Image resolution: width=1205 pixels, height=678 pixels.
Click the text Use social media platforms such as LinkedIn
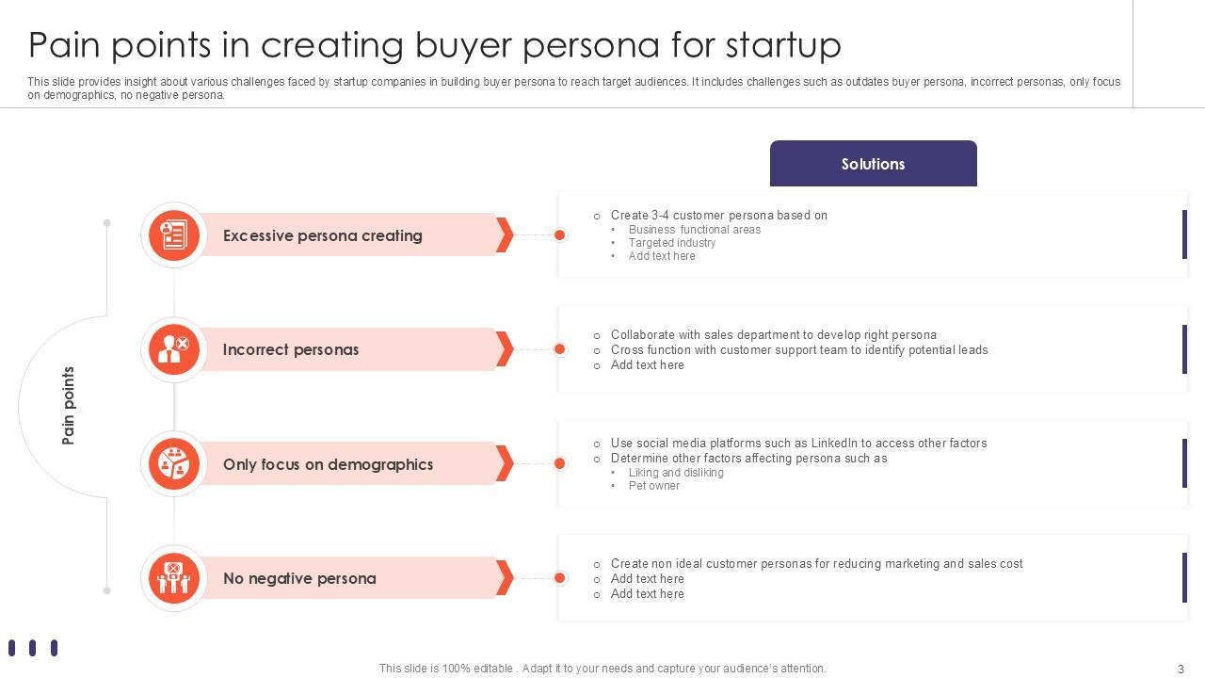pos(798,443)
